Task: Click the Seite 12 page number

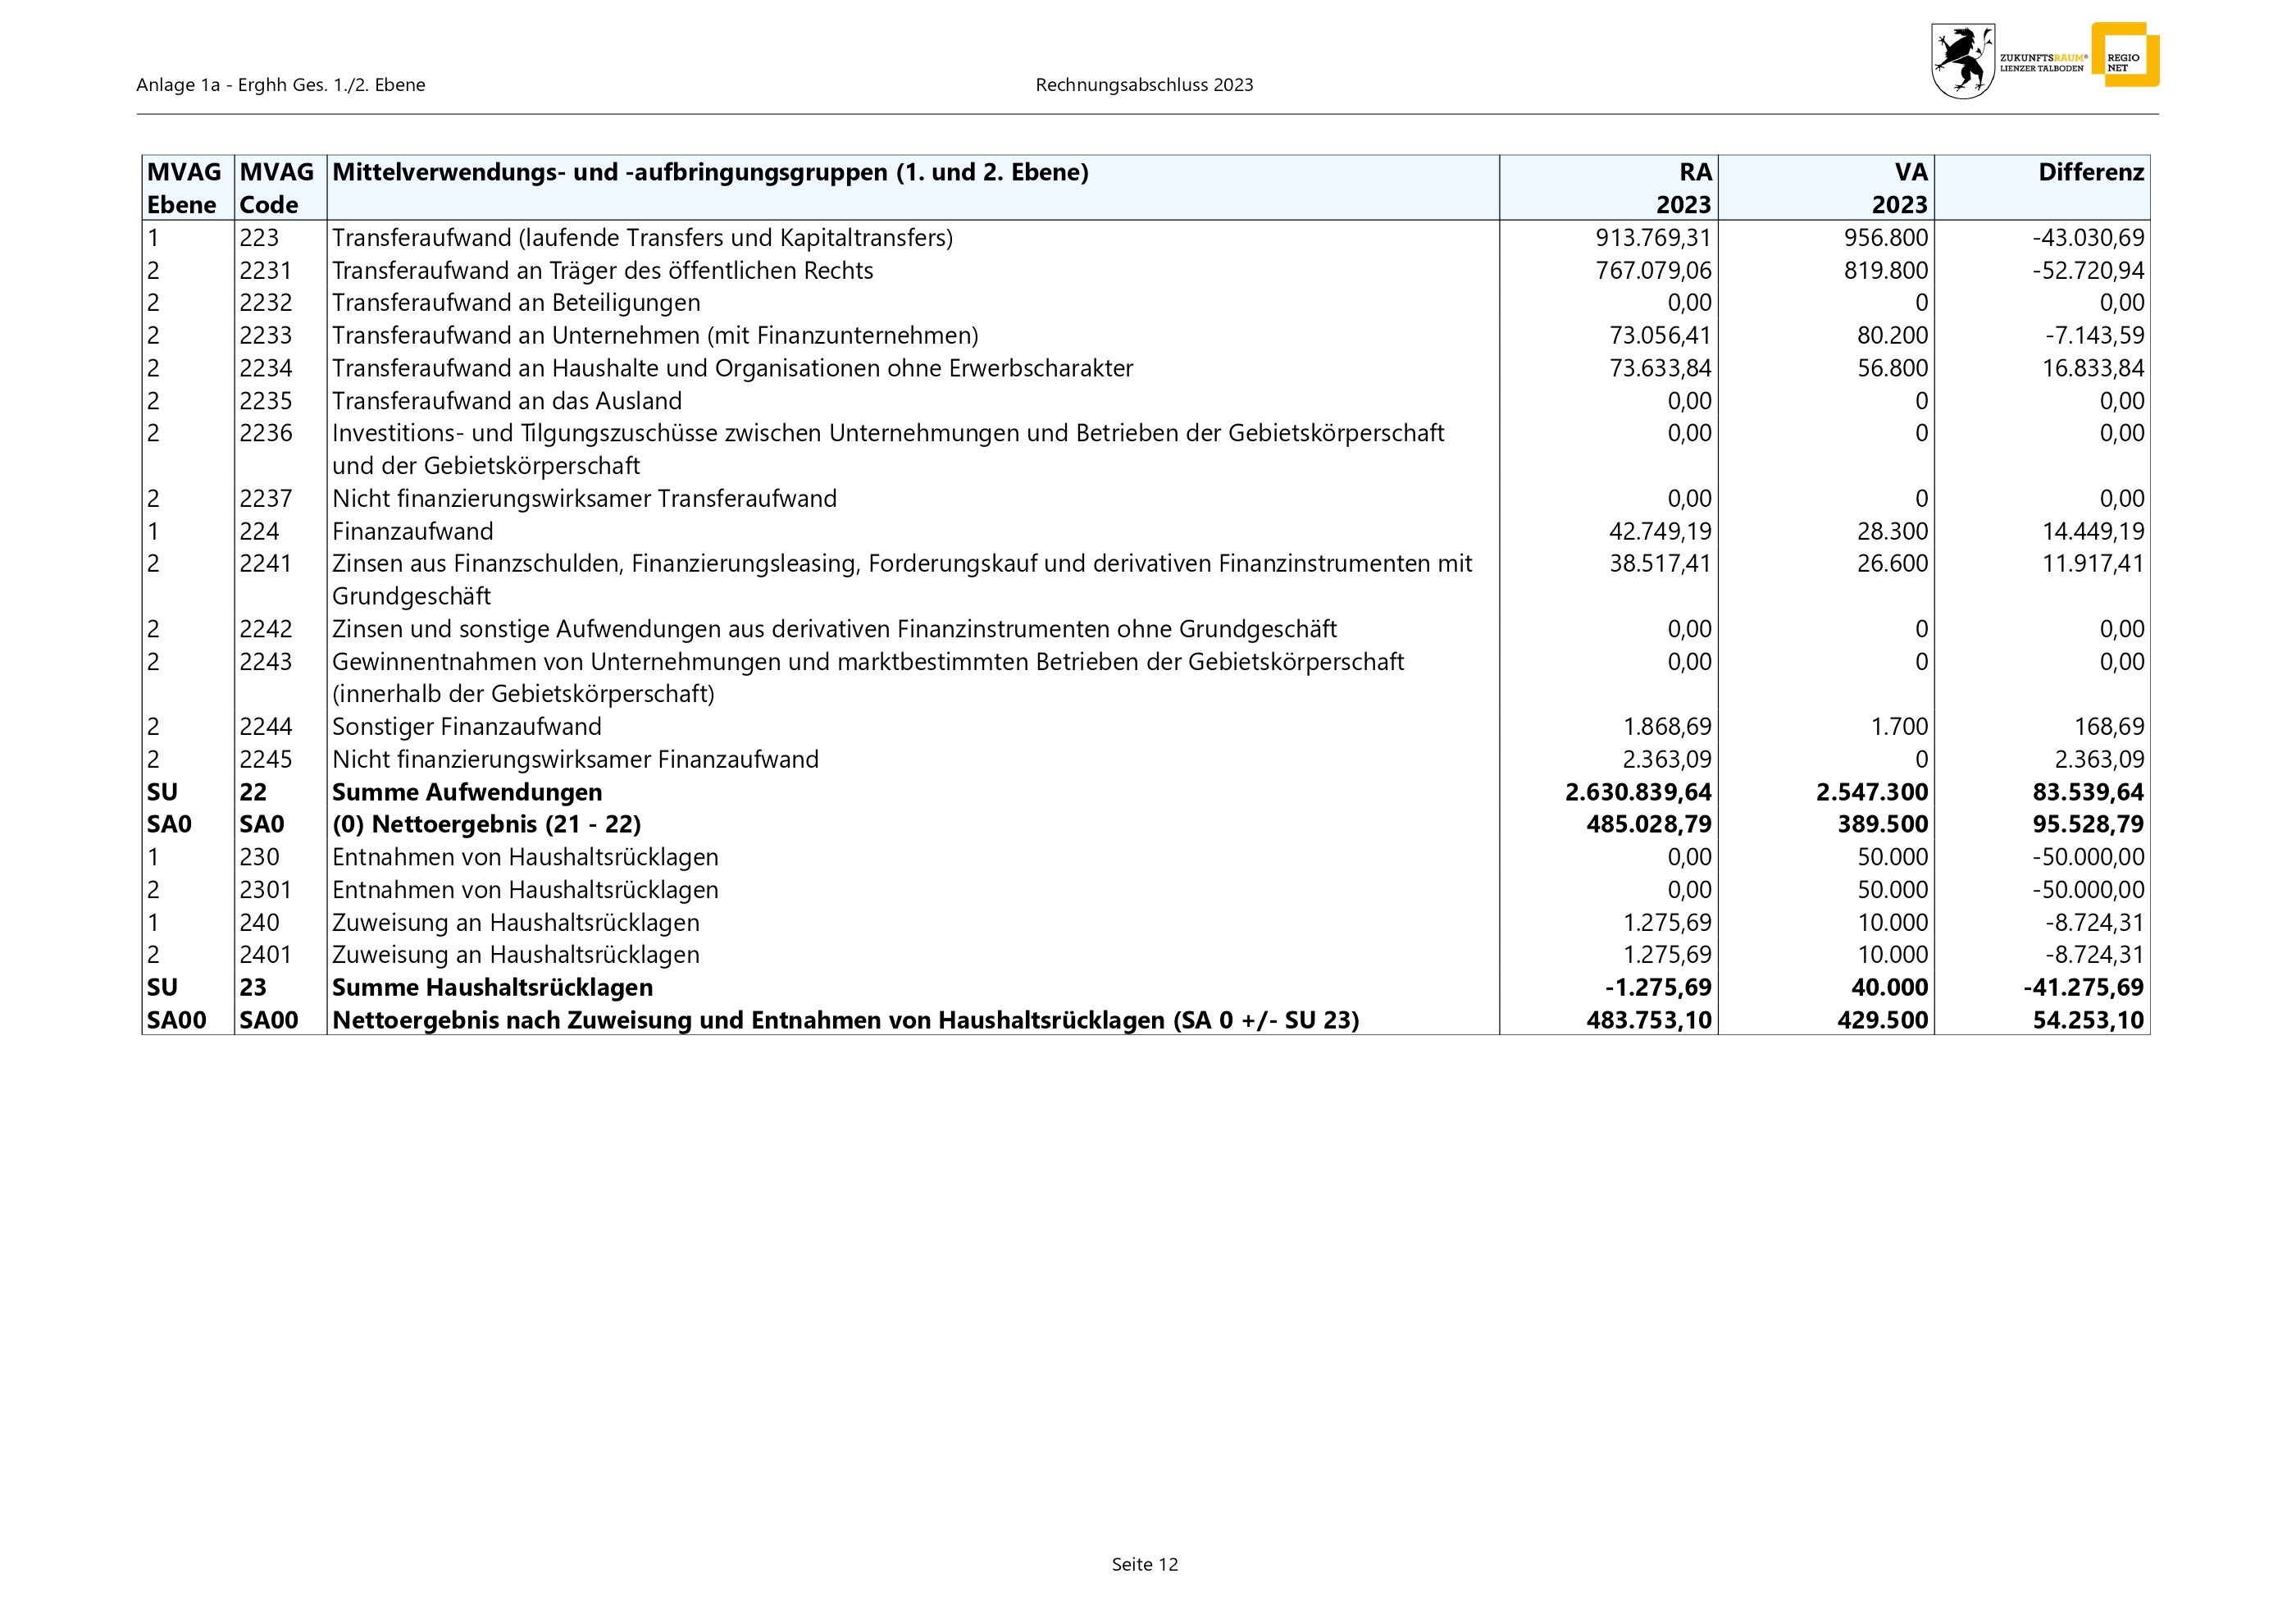Action: click(1144, 1564)
